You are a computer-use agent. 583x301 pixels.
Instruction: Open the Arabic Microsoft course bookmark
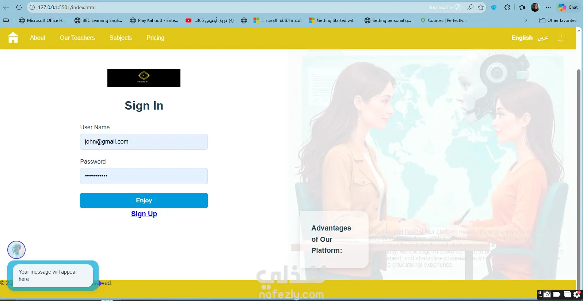[x=278, y=20]
